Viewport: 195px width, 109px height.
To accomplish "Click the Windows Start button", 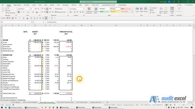I will coord(2,107).
